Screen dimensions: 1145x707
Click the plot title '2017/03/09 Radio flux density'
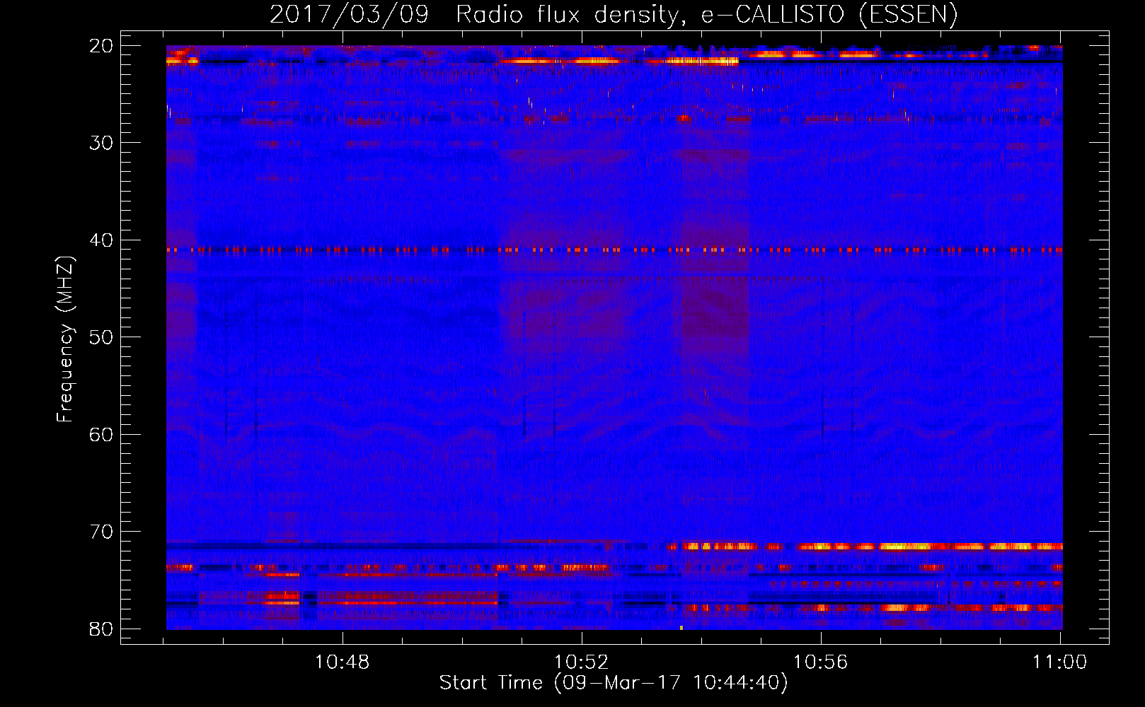click(x=613, y=14)
